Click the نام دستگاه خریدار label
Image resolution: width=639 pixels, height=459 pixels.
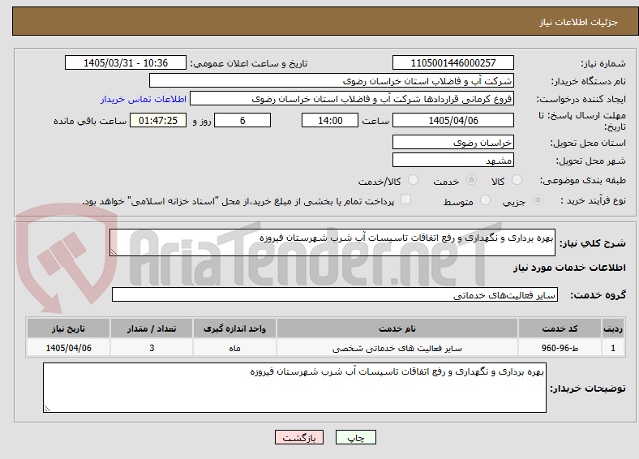click(589, 82)
